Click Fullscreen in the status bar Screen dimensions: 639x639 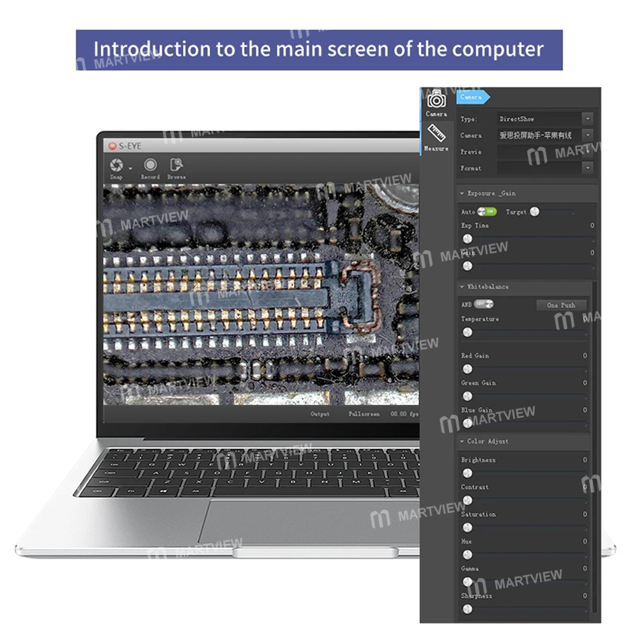click(x=364, y=414)
